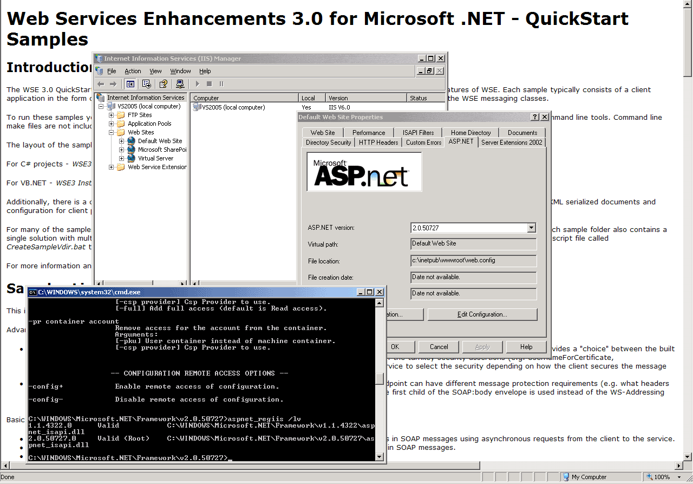Switch to the HTTP Headers tab
This screenshot has height=484, width=693.
[x=378, y=143]
